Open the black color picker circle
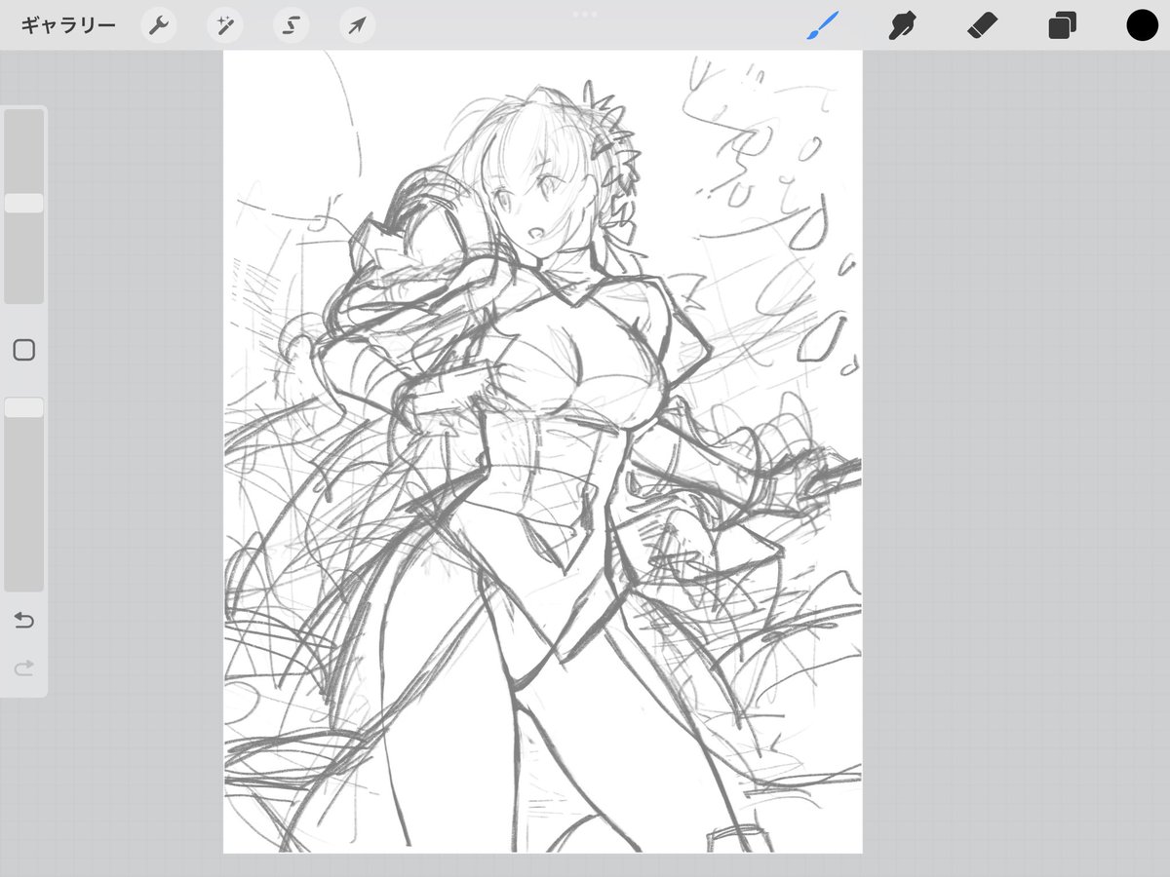 click(1142, 25)
